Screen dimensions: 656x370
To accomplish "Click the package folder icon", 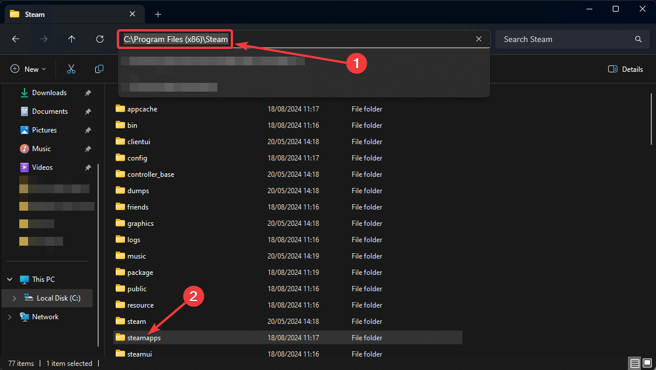I will coord(120,272).
